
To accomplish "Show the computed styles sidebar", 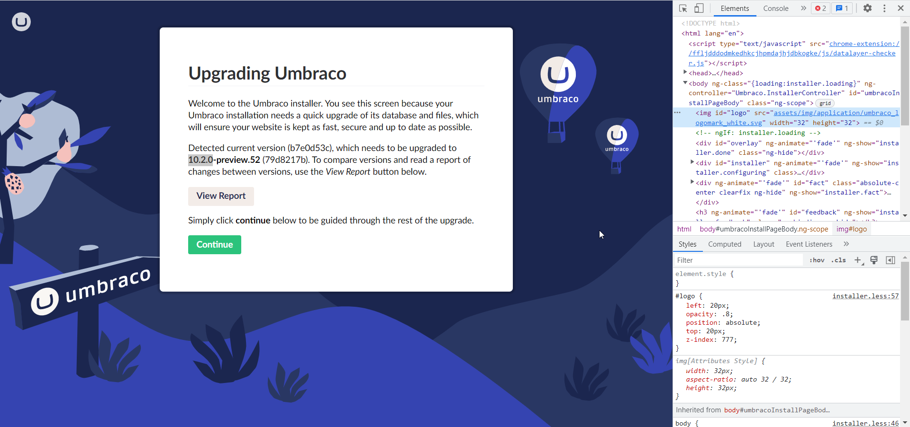I will (x=891, y=260).
